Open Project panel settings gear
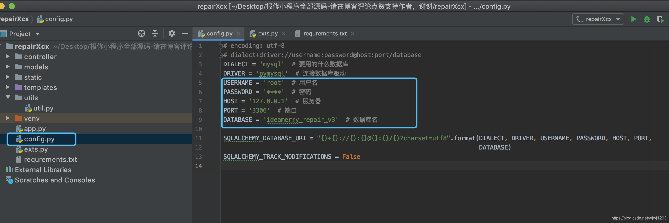The image size is (669, 223). pos(172,33)
